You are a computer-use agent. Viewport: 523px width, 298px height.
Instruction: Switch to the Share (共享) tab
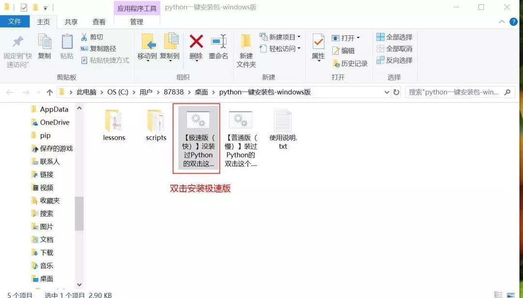point(71,22)
